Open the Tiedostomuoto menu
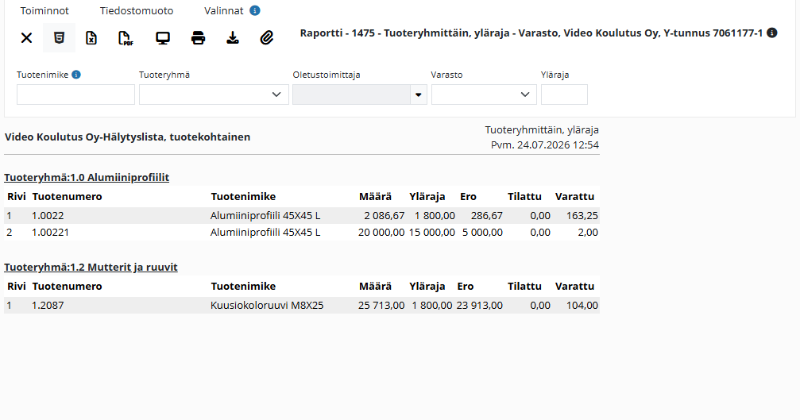Screen dimensions: 800x420 pos(136,10)
